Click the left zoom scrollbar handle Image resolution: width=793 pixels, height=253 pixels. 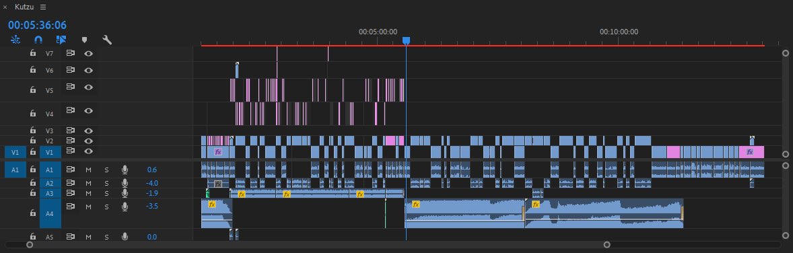30,245
